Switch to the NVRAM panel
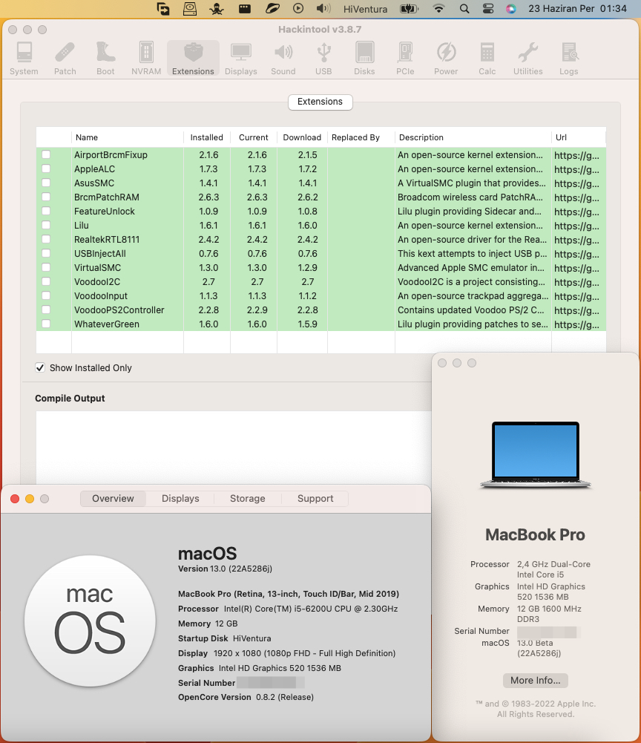641x743 pixels. click(x=146, y=58)
